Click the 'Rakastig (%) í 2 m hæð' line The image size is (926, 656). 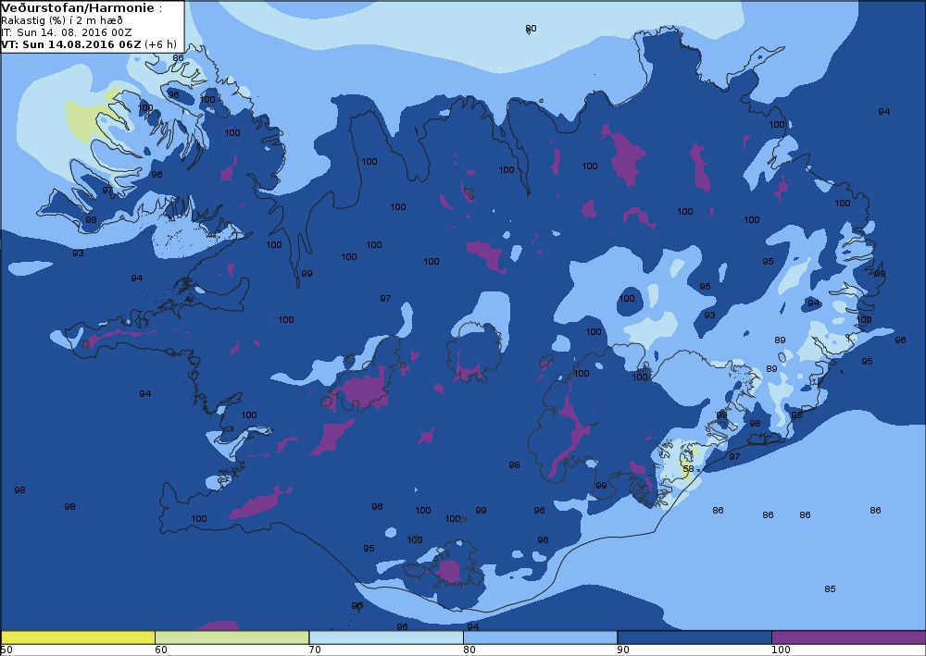pyautogui.click(x=62, y=20)
